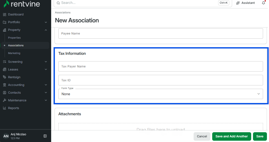Click the Cancel button
The height and width of the screenshot is (142, 269).
click(x=202, y=136)
